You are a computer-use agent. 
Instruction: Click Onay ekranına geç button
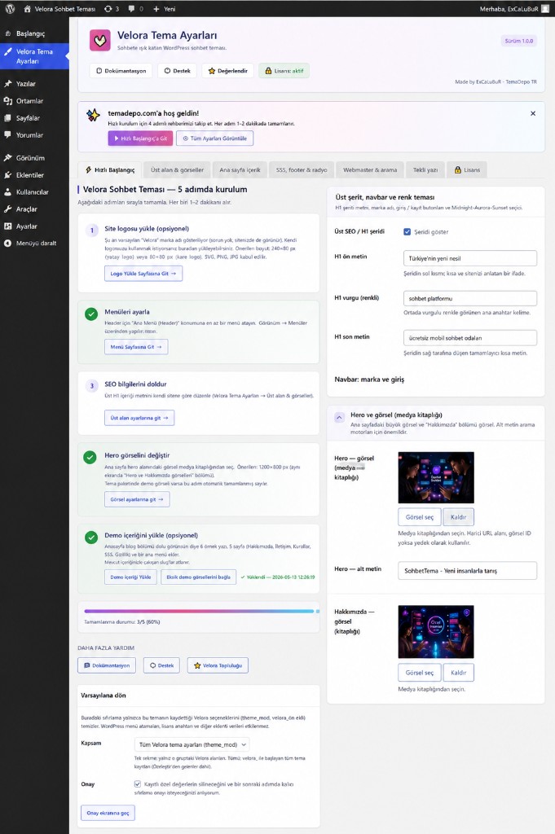coord(108,813)
